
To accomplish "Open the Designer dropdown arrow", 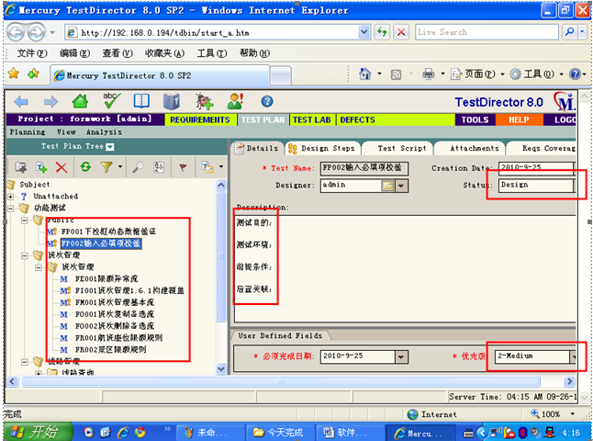I will pos(401,186).
